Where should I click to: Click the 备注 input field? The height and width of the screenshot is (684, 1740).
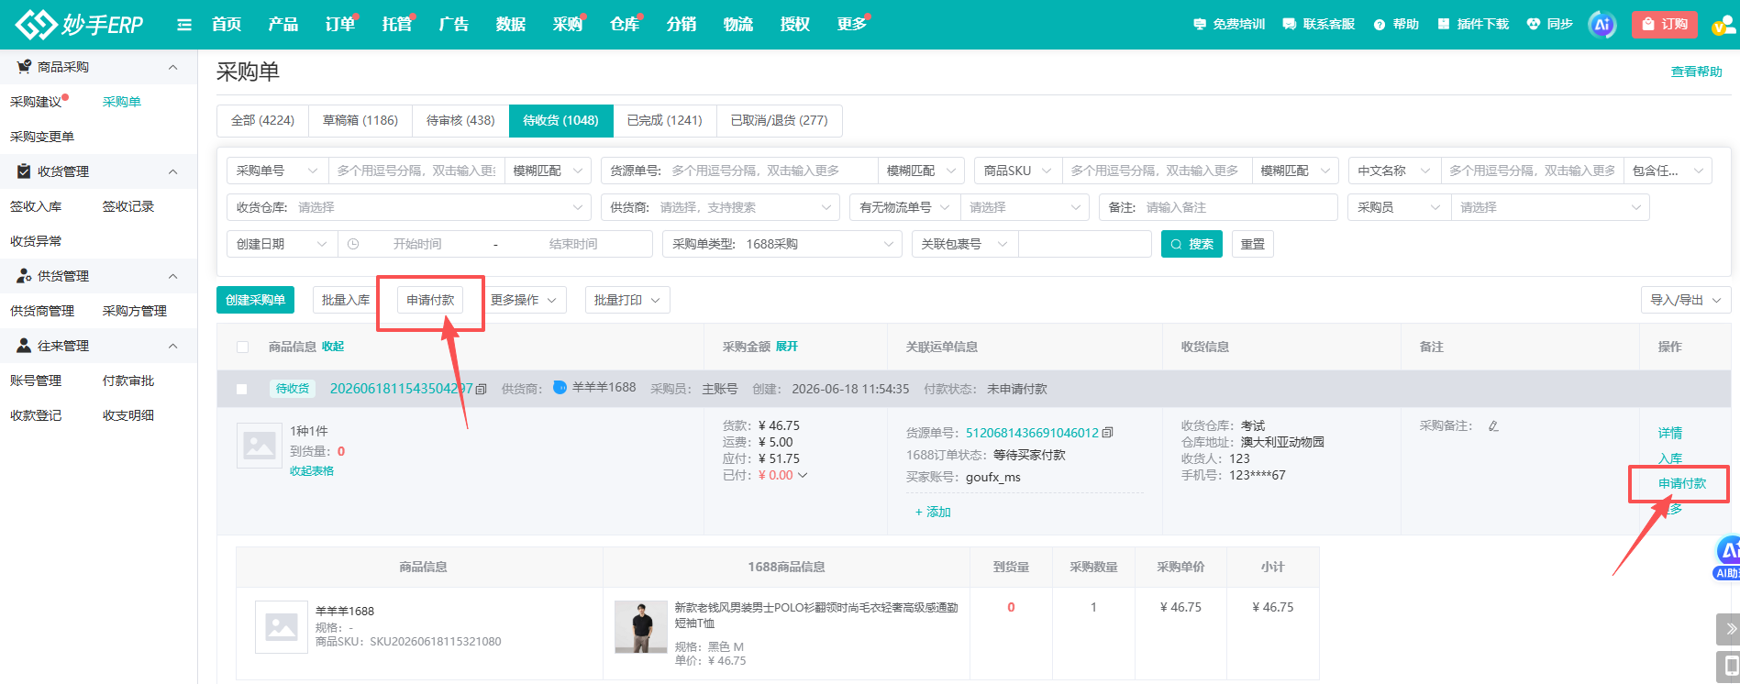(x=1218, y=207)
